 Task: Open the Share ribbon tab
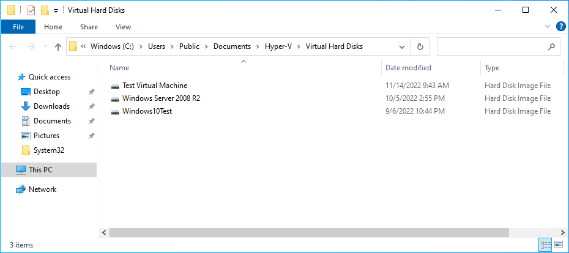click(89, 27)
